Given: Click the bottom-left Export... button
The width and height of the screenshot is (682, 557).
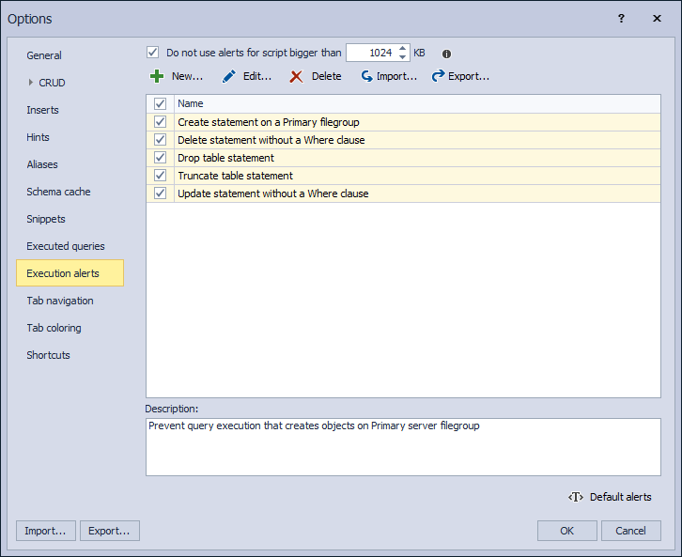Looking at the screenshot, I should pos(110,531).
